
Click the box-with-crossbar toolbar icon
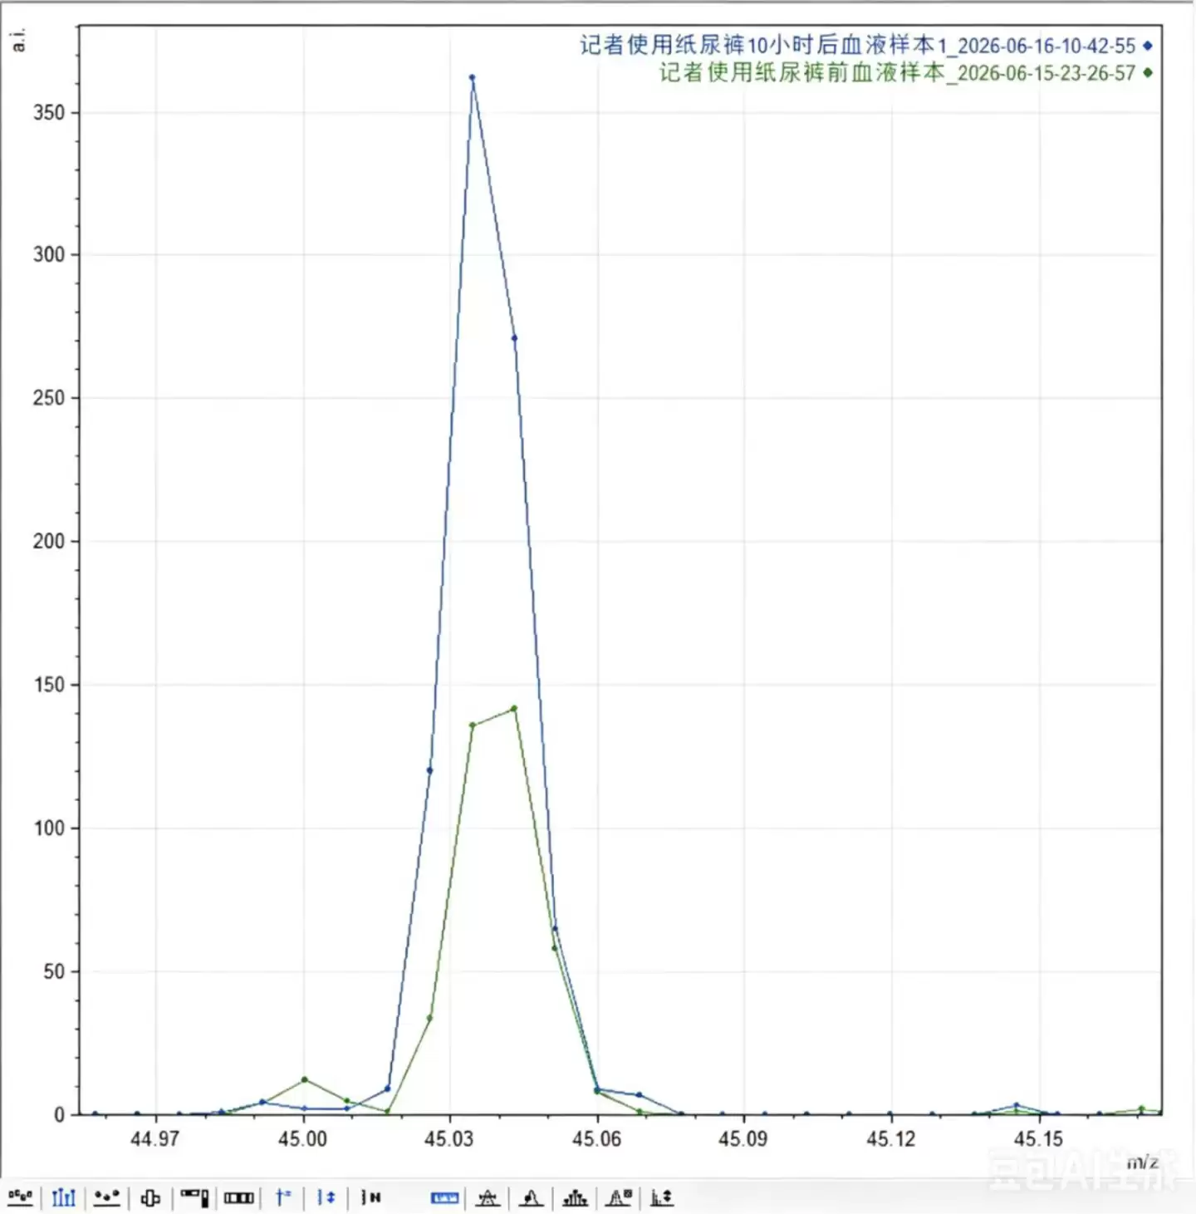(x=150, y=1197)
